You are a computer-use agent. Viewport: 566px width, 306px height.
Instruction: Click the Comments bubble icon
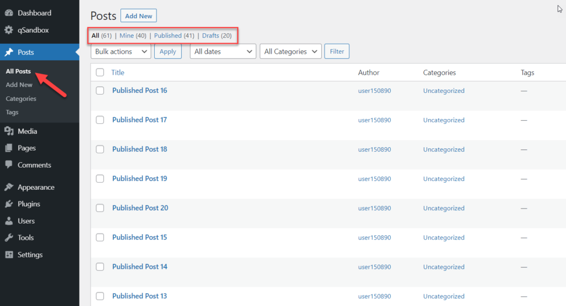pos(9,165)
